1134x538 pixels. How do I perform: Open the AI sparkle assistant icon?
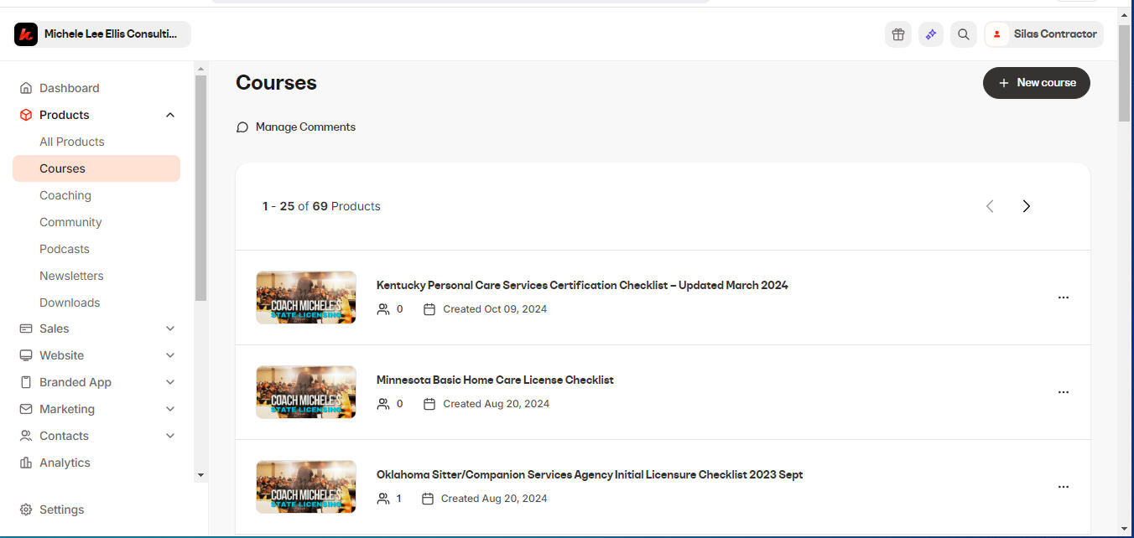pos(930,34)
